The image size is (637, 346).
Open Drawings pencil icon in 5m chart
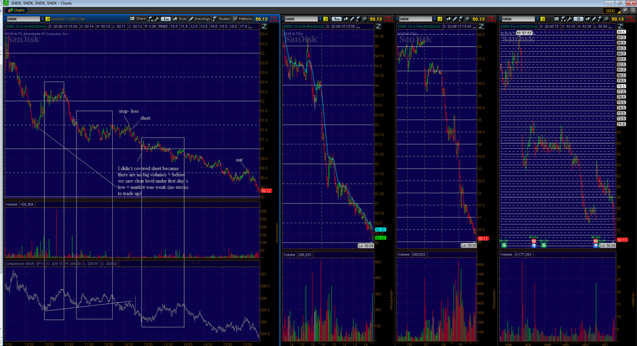pos(352,19)
